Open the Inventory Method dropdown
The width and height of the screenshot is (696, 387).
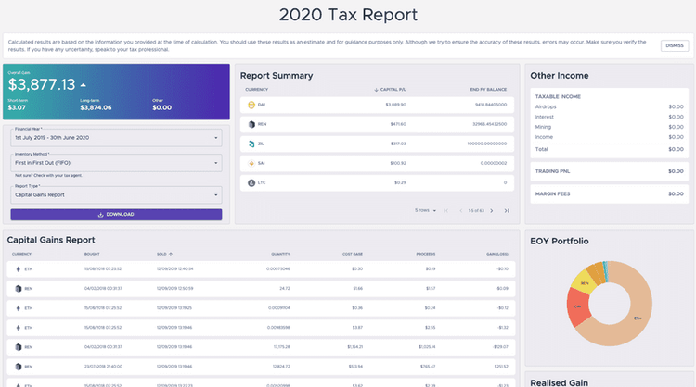[116, 162]
